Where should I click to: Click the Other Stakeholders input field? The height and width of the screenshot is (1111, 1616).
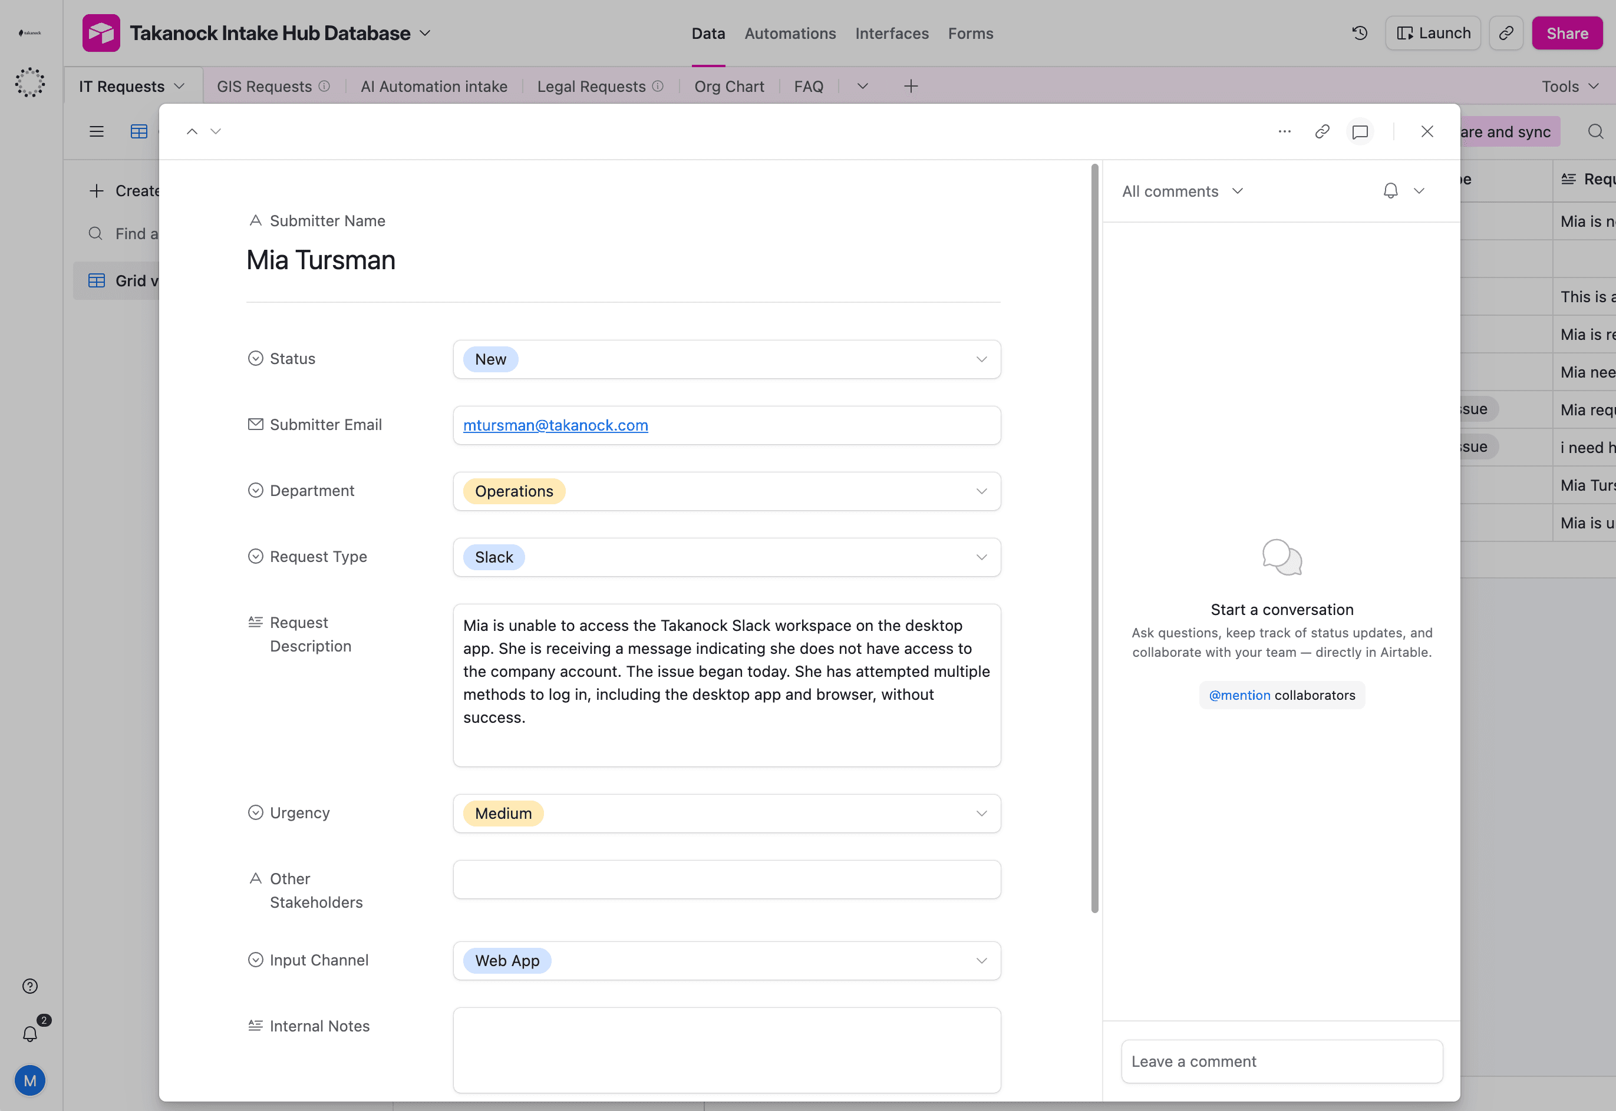(x=727, y=880)
